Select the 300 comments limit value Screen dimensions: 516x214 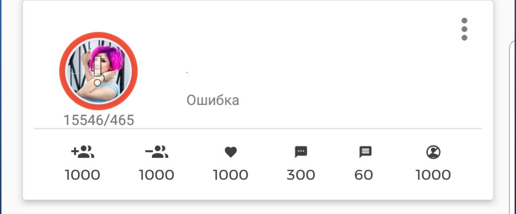301,175
